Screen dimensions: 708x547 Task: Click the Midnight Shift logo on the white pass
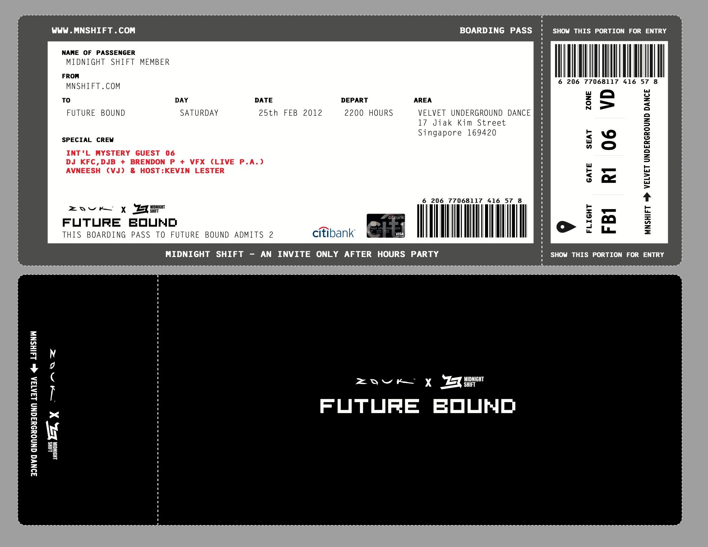pyautogui.click(x=148, y=209)
